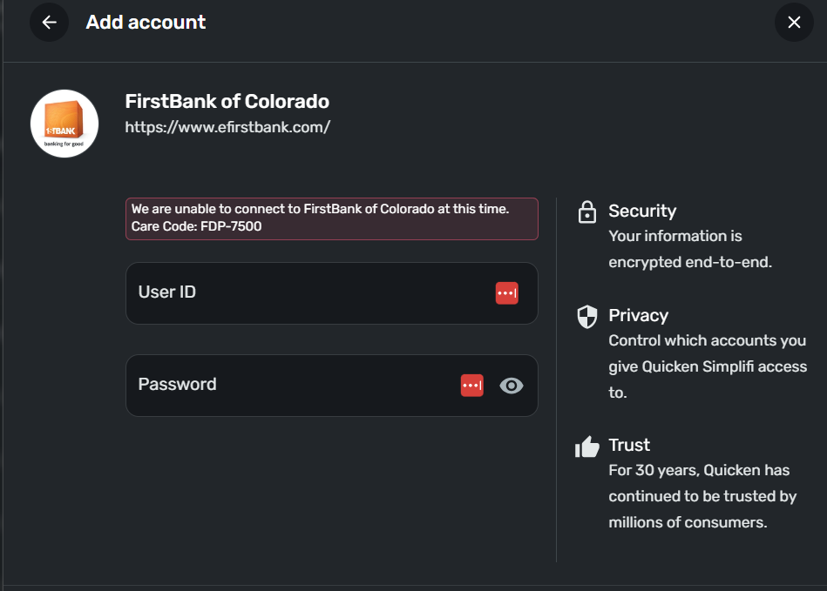This screenshot has height=591, width=827.
Task: Click the Privacy heading text
Action: point(638,315)
